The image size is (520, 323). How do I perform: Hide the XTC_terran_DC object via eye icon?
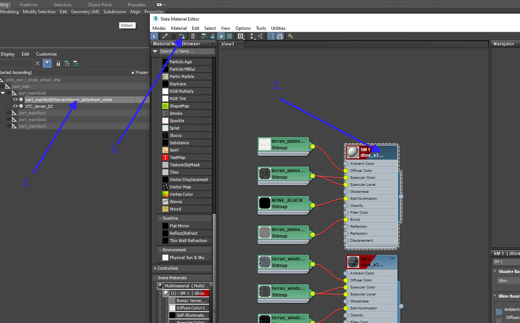15,106
